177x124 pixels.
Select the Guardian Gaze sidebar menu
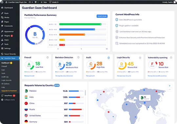tap(10, 58)
